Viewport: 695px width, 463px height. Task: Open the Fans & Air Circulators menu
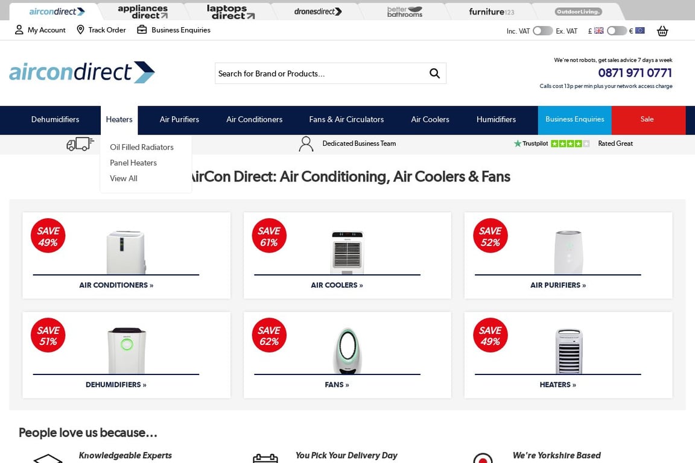[x=347, y=119]
